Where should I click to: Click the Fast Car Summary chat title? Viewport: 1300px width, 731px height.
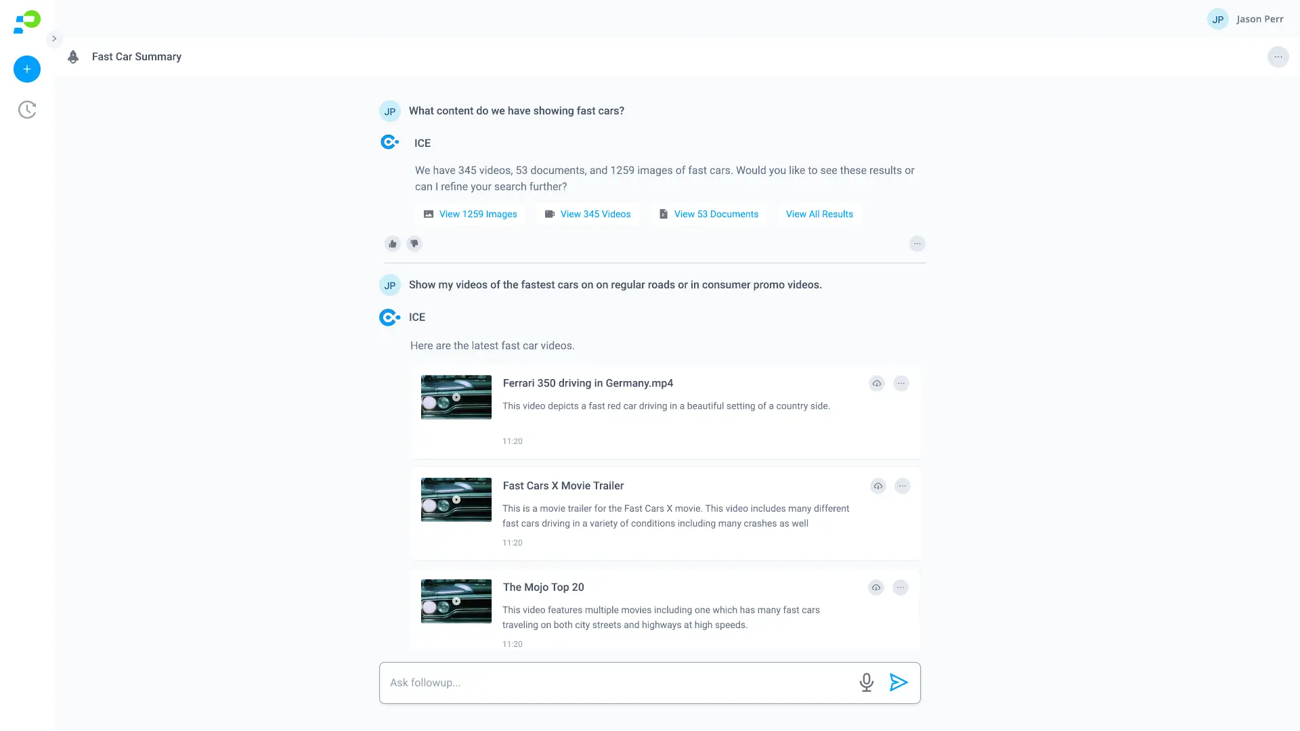[x=137, y=57]
